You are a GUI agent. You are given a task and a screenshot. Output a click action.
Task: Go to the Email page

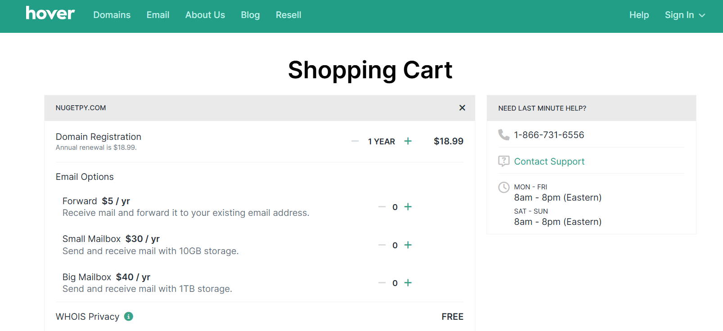tap(158, 15)
